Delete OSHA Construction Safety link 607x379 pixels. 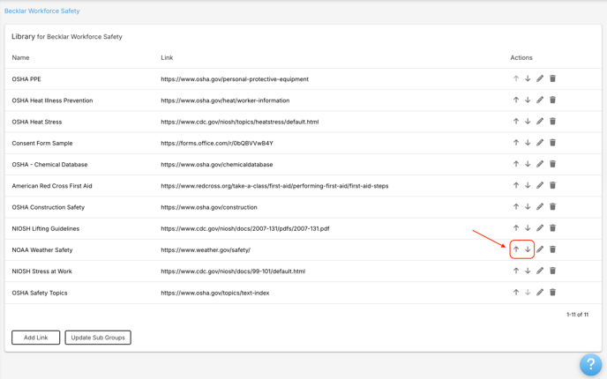point(553,206)
